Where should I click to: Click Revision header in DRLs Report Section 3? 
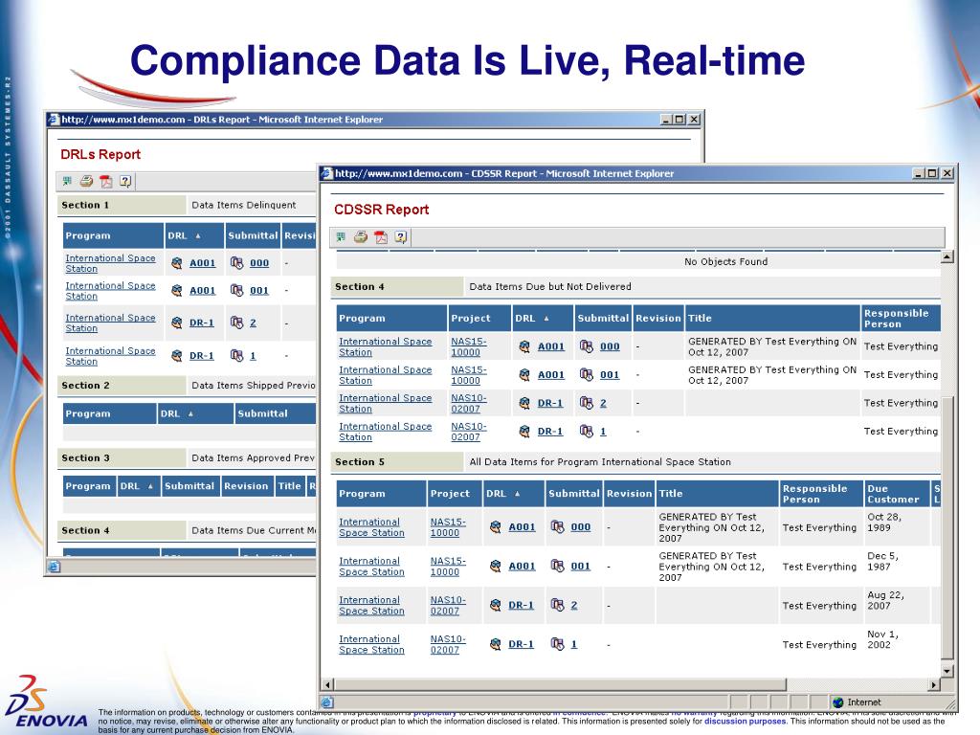coord(246,485)
